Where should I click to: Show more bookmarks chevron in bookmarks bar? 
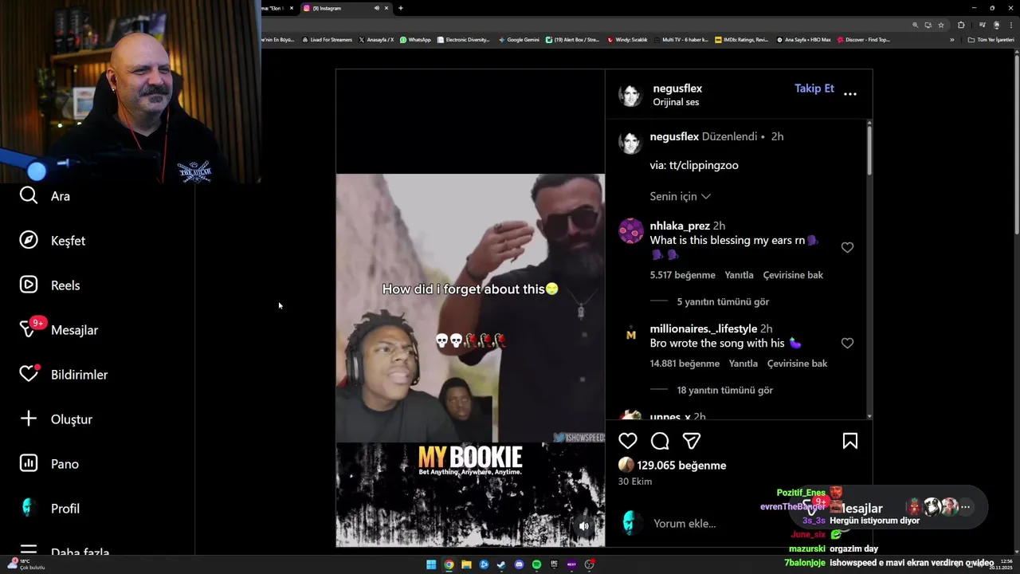tap(951, 40)
